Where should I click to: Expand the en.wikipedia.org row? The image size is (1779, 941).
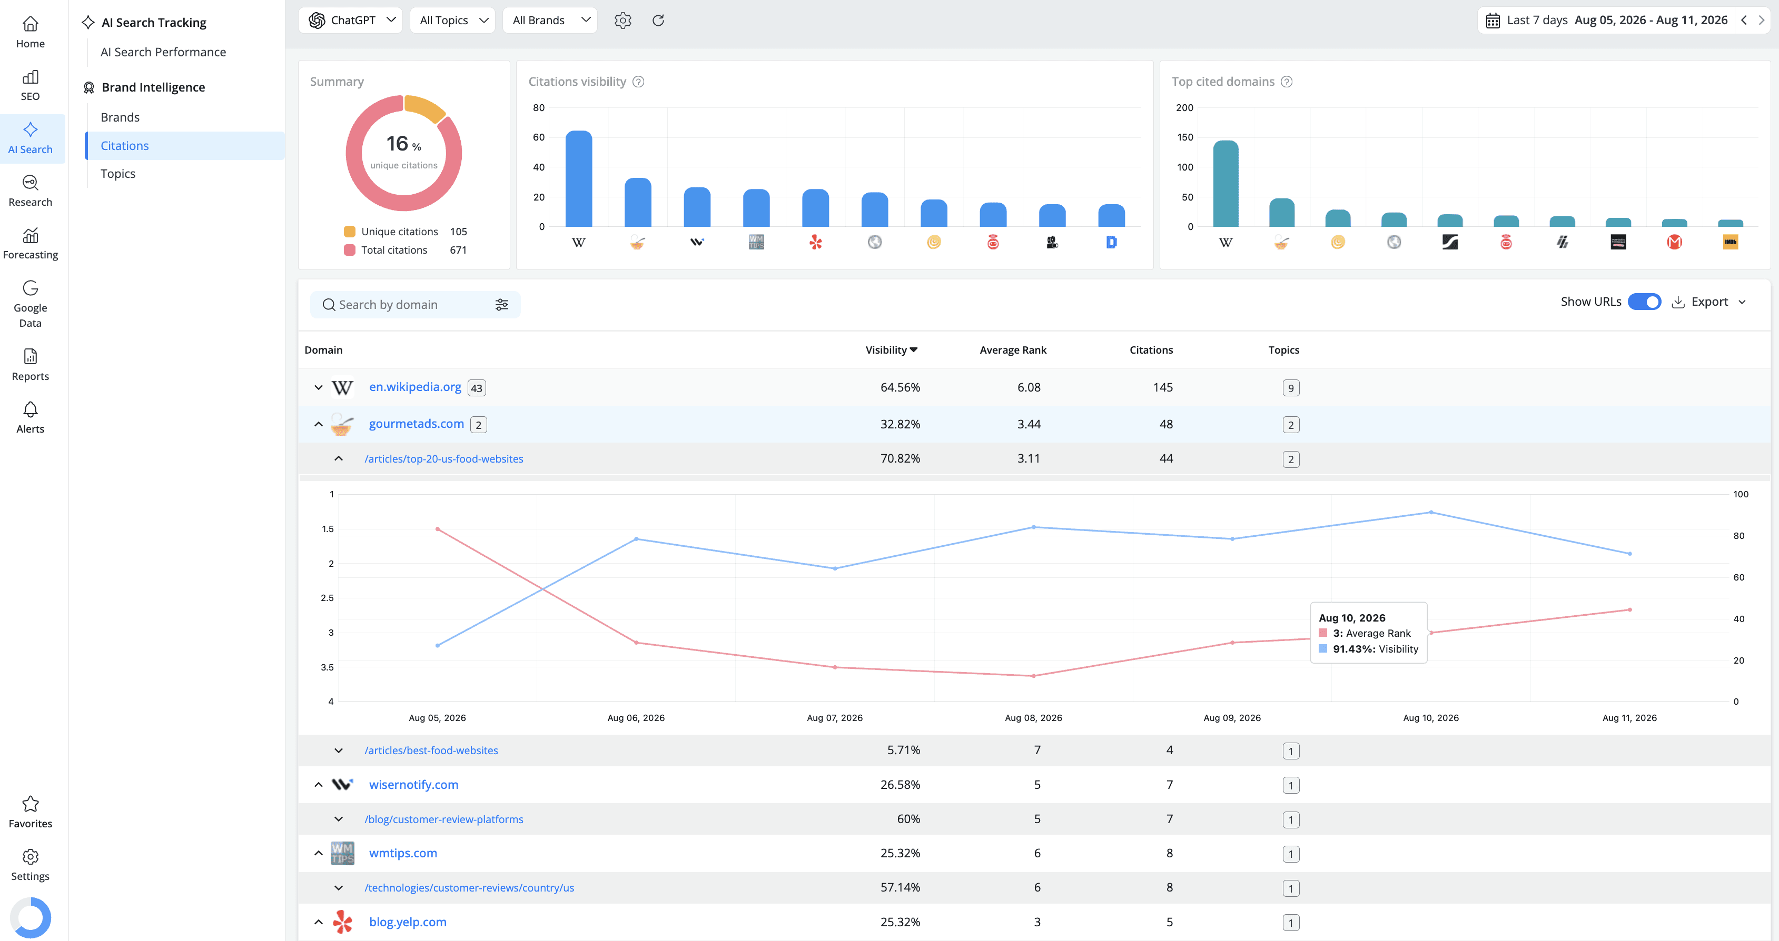coord(319,387)
